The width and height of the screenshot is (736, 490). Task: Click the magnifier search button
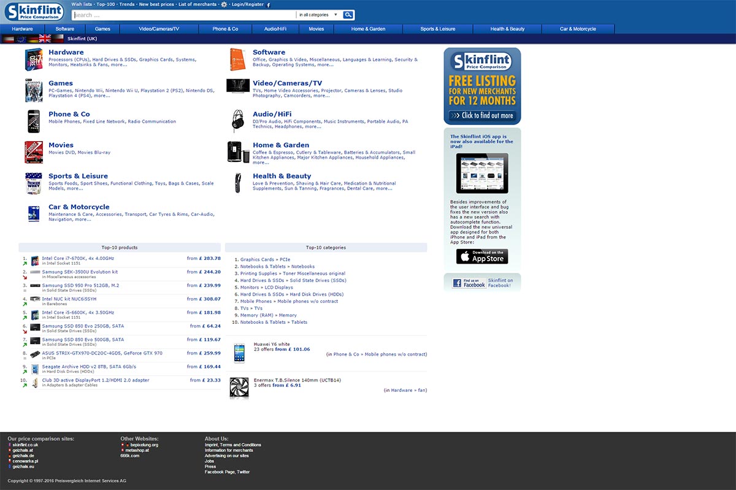(x=348, y=15)
